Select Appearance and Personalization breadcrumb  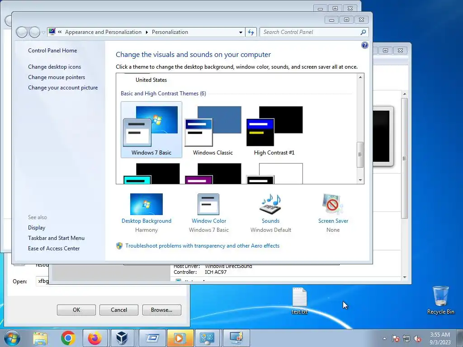(103, 32)
